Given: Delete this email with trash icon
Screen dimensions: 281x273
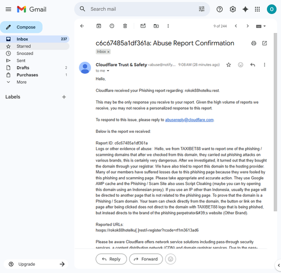Looking at the screenshot, I should 125,26.
